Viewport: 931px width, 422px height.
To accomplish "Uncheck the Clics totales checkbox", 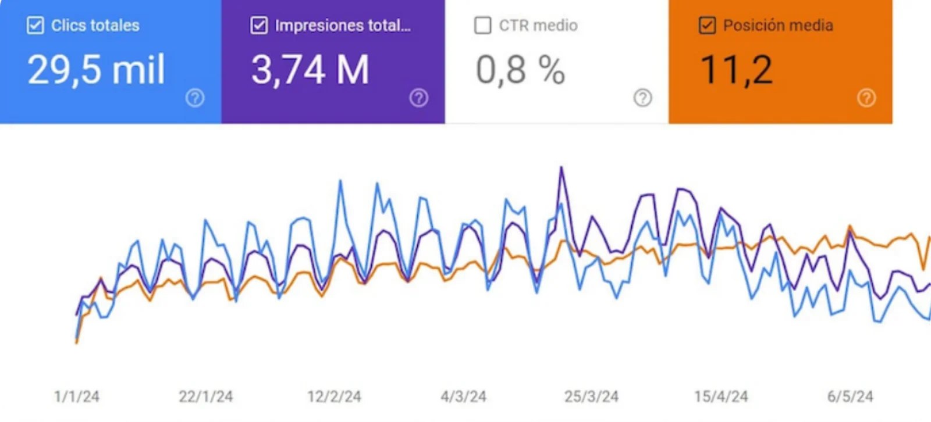I will [35, 26].
